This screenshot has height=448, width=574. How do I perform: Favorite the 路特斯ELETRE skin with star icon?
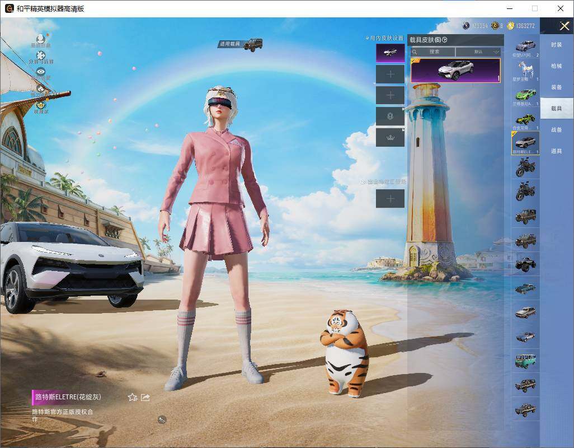point(133,397)
